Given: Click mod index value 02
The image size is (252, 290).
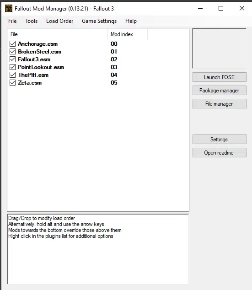Looking at the screenshot, I should tap(114, 59).
